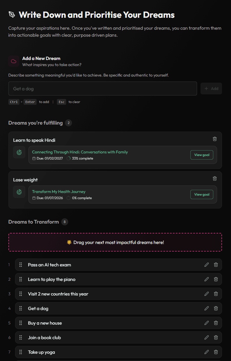Click the 33% complete progress indicator
Image resolution: width=231 pixels, height=361 pixels.
80,158
